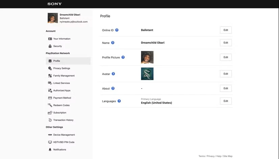The image size is (279, 159).
Task: Click the Sony logo in header
Action: (54, 4)
